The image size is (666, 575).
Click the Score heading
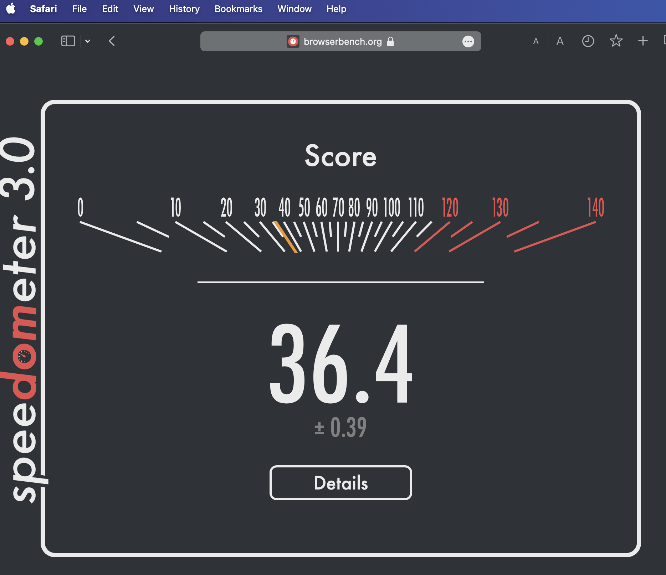tap(340, 156)
